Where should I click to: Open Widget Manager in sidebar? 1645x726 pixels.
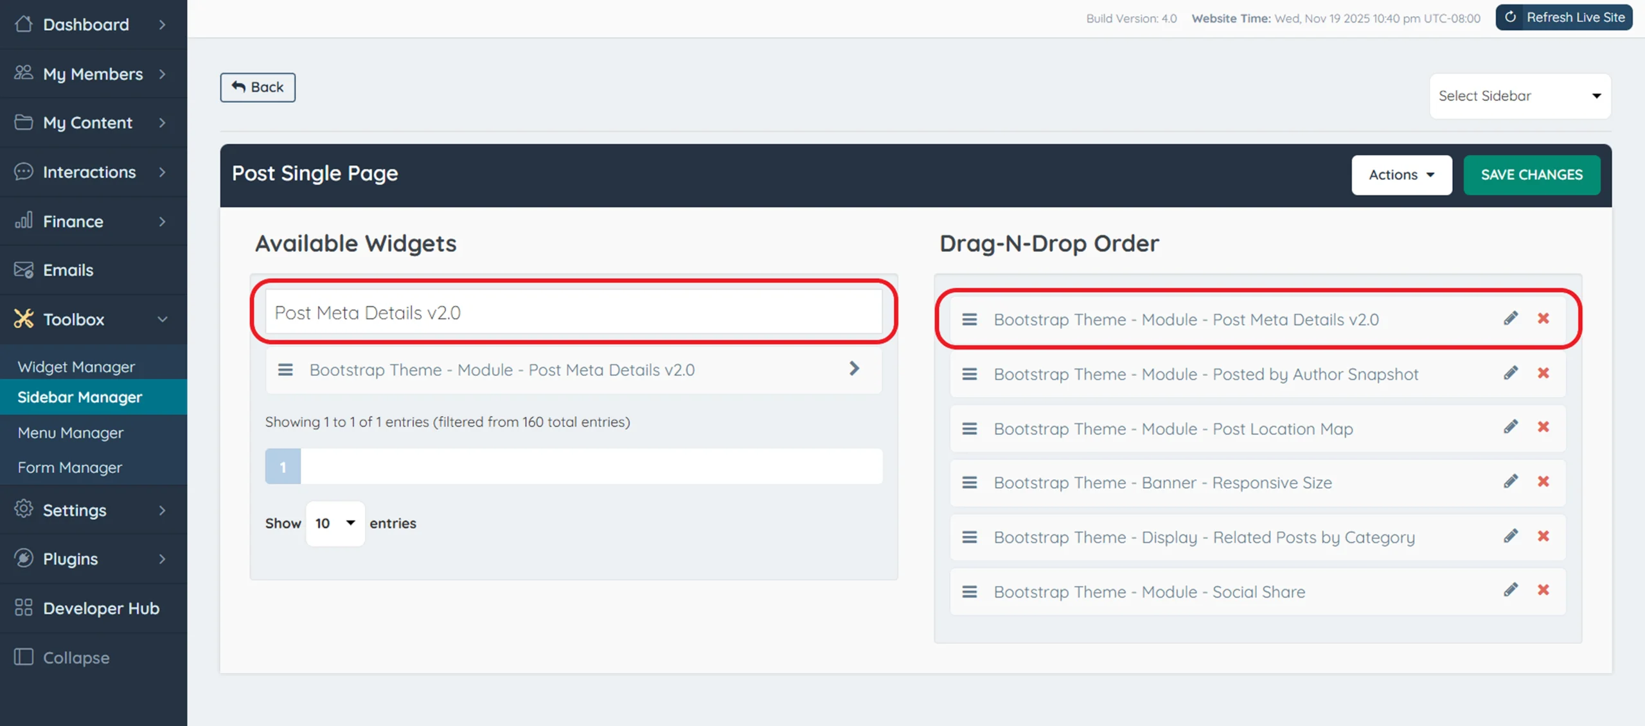[76, 367]
